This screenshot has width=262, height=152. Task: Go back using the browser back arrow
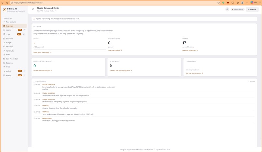(3, 3)
